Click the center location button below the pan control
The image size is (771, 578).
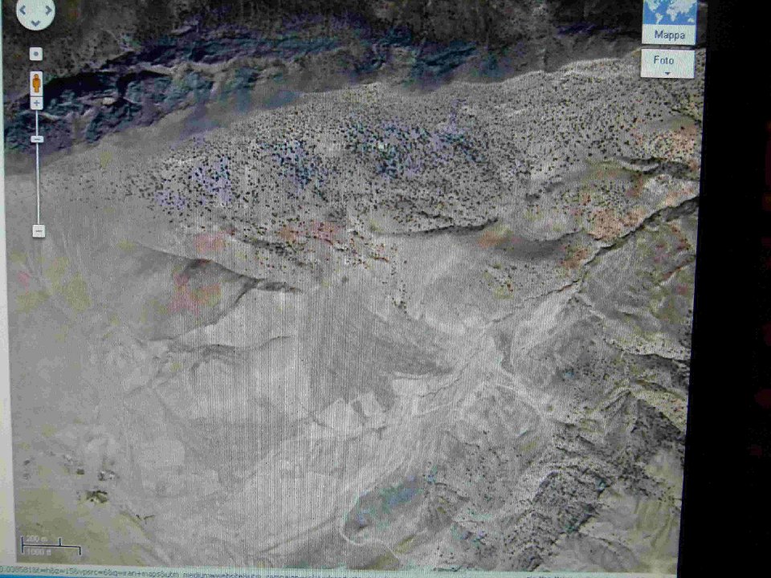(x=36, y=54)
